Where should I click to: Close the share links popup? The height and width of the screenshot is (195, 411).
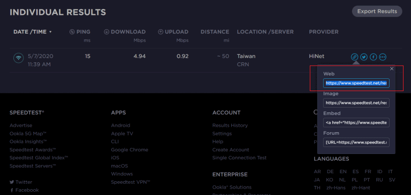[x=392, y=69]
